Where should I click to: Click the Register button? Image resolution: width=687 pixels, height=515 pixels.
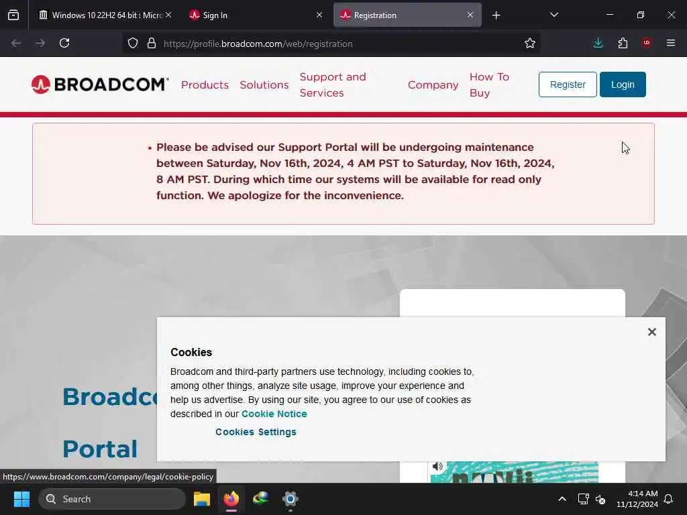(568, 84)
